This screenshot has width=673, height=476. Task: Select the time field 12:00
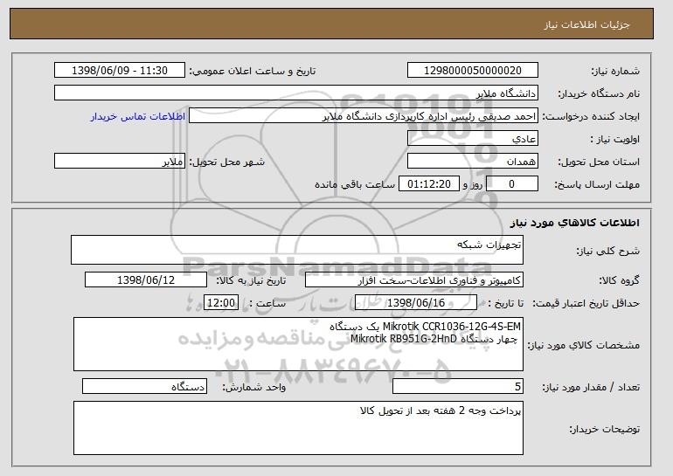click(221, 303)
